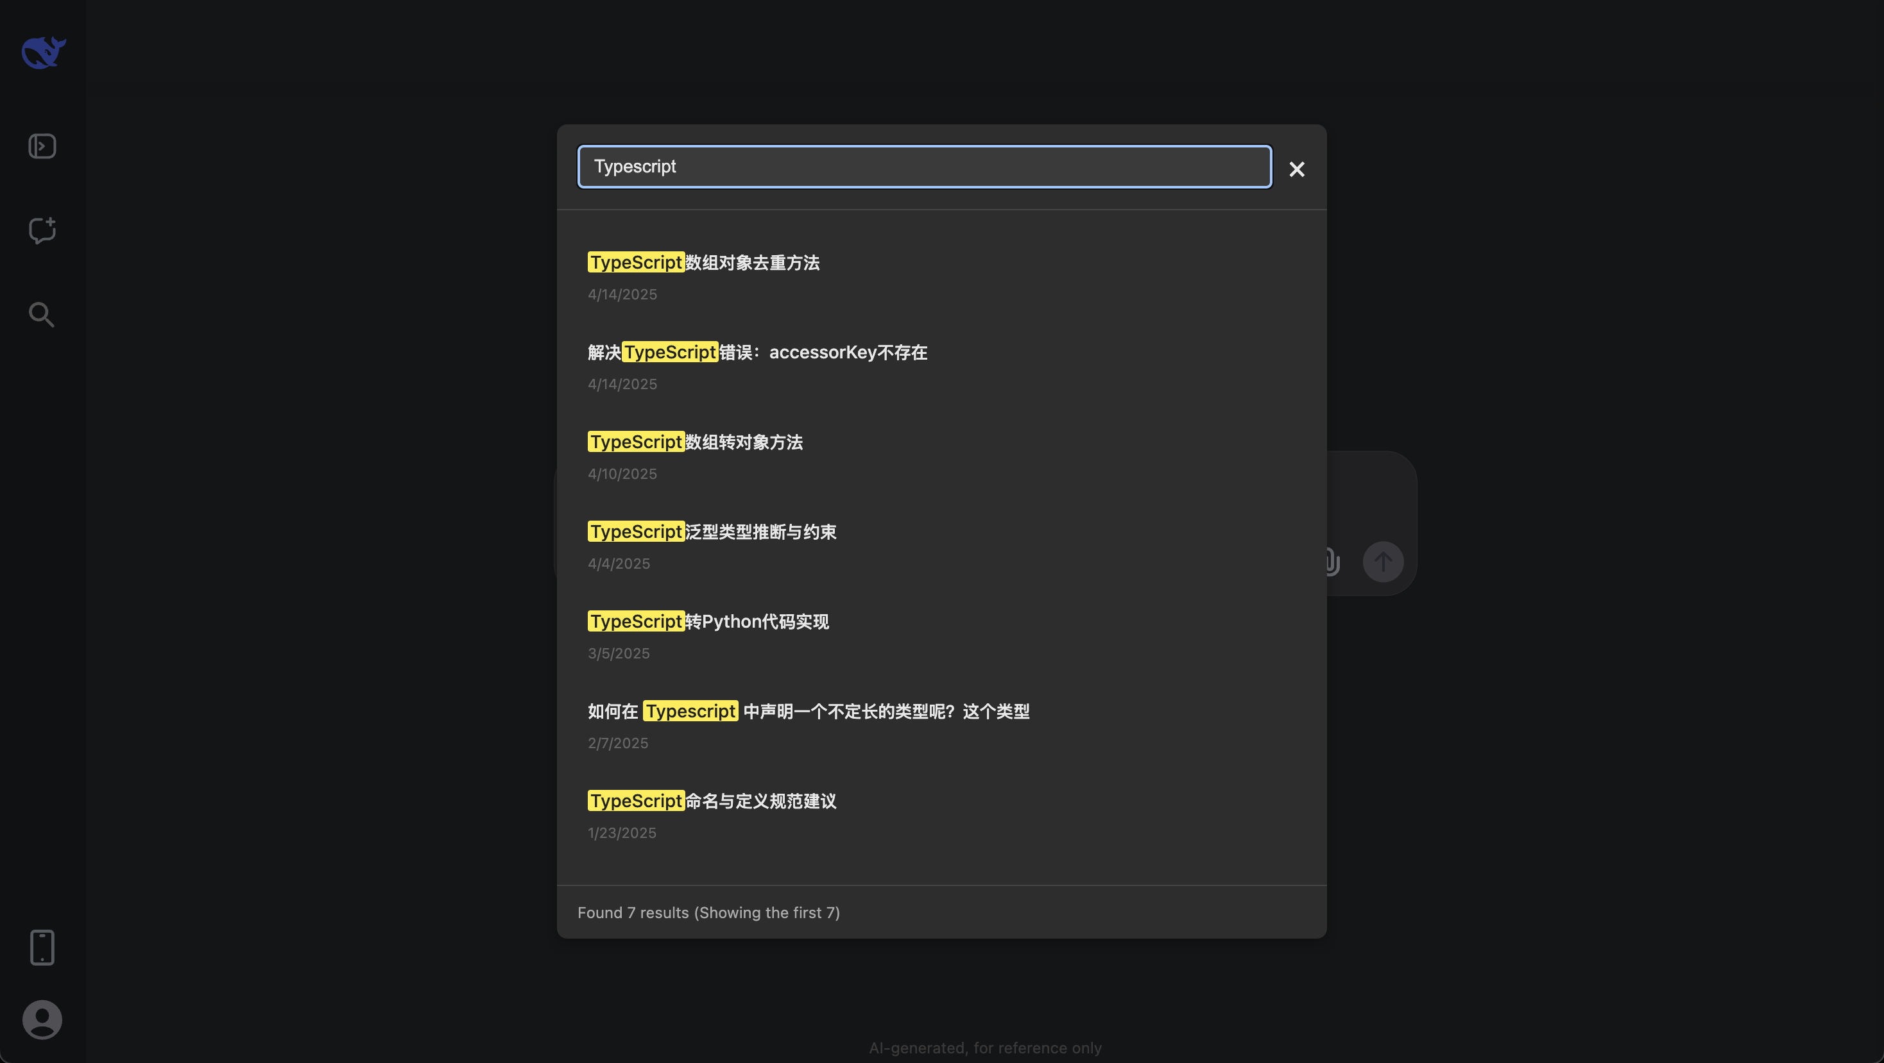The height and width of the screenshot is (1063, 1884).
Task: Open the user profile avatar
Action: point(42,1019)
